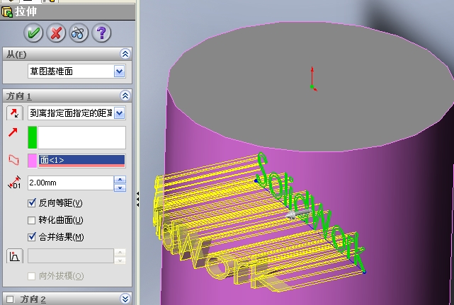Click the 2.00mm distance input field

pos(71,183)
